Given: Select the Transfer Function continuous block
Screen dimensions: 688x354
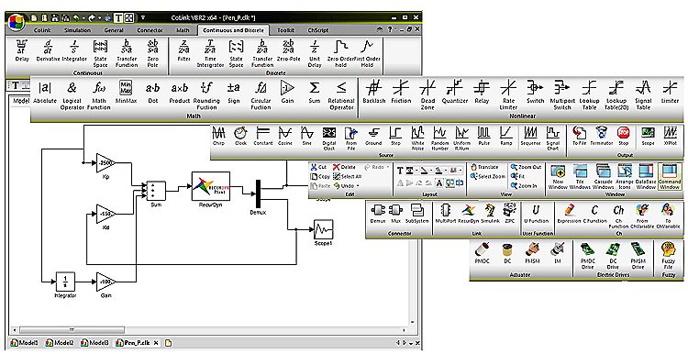Looking at the screenshot, I should [x=127, y=53].
